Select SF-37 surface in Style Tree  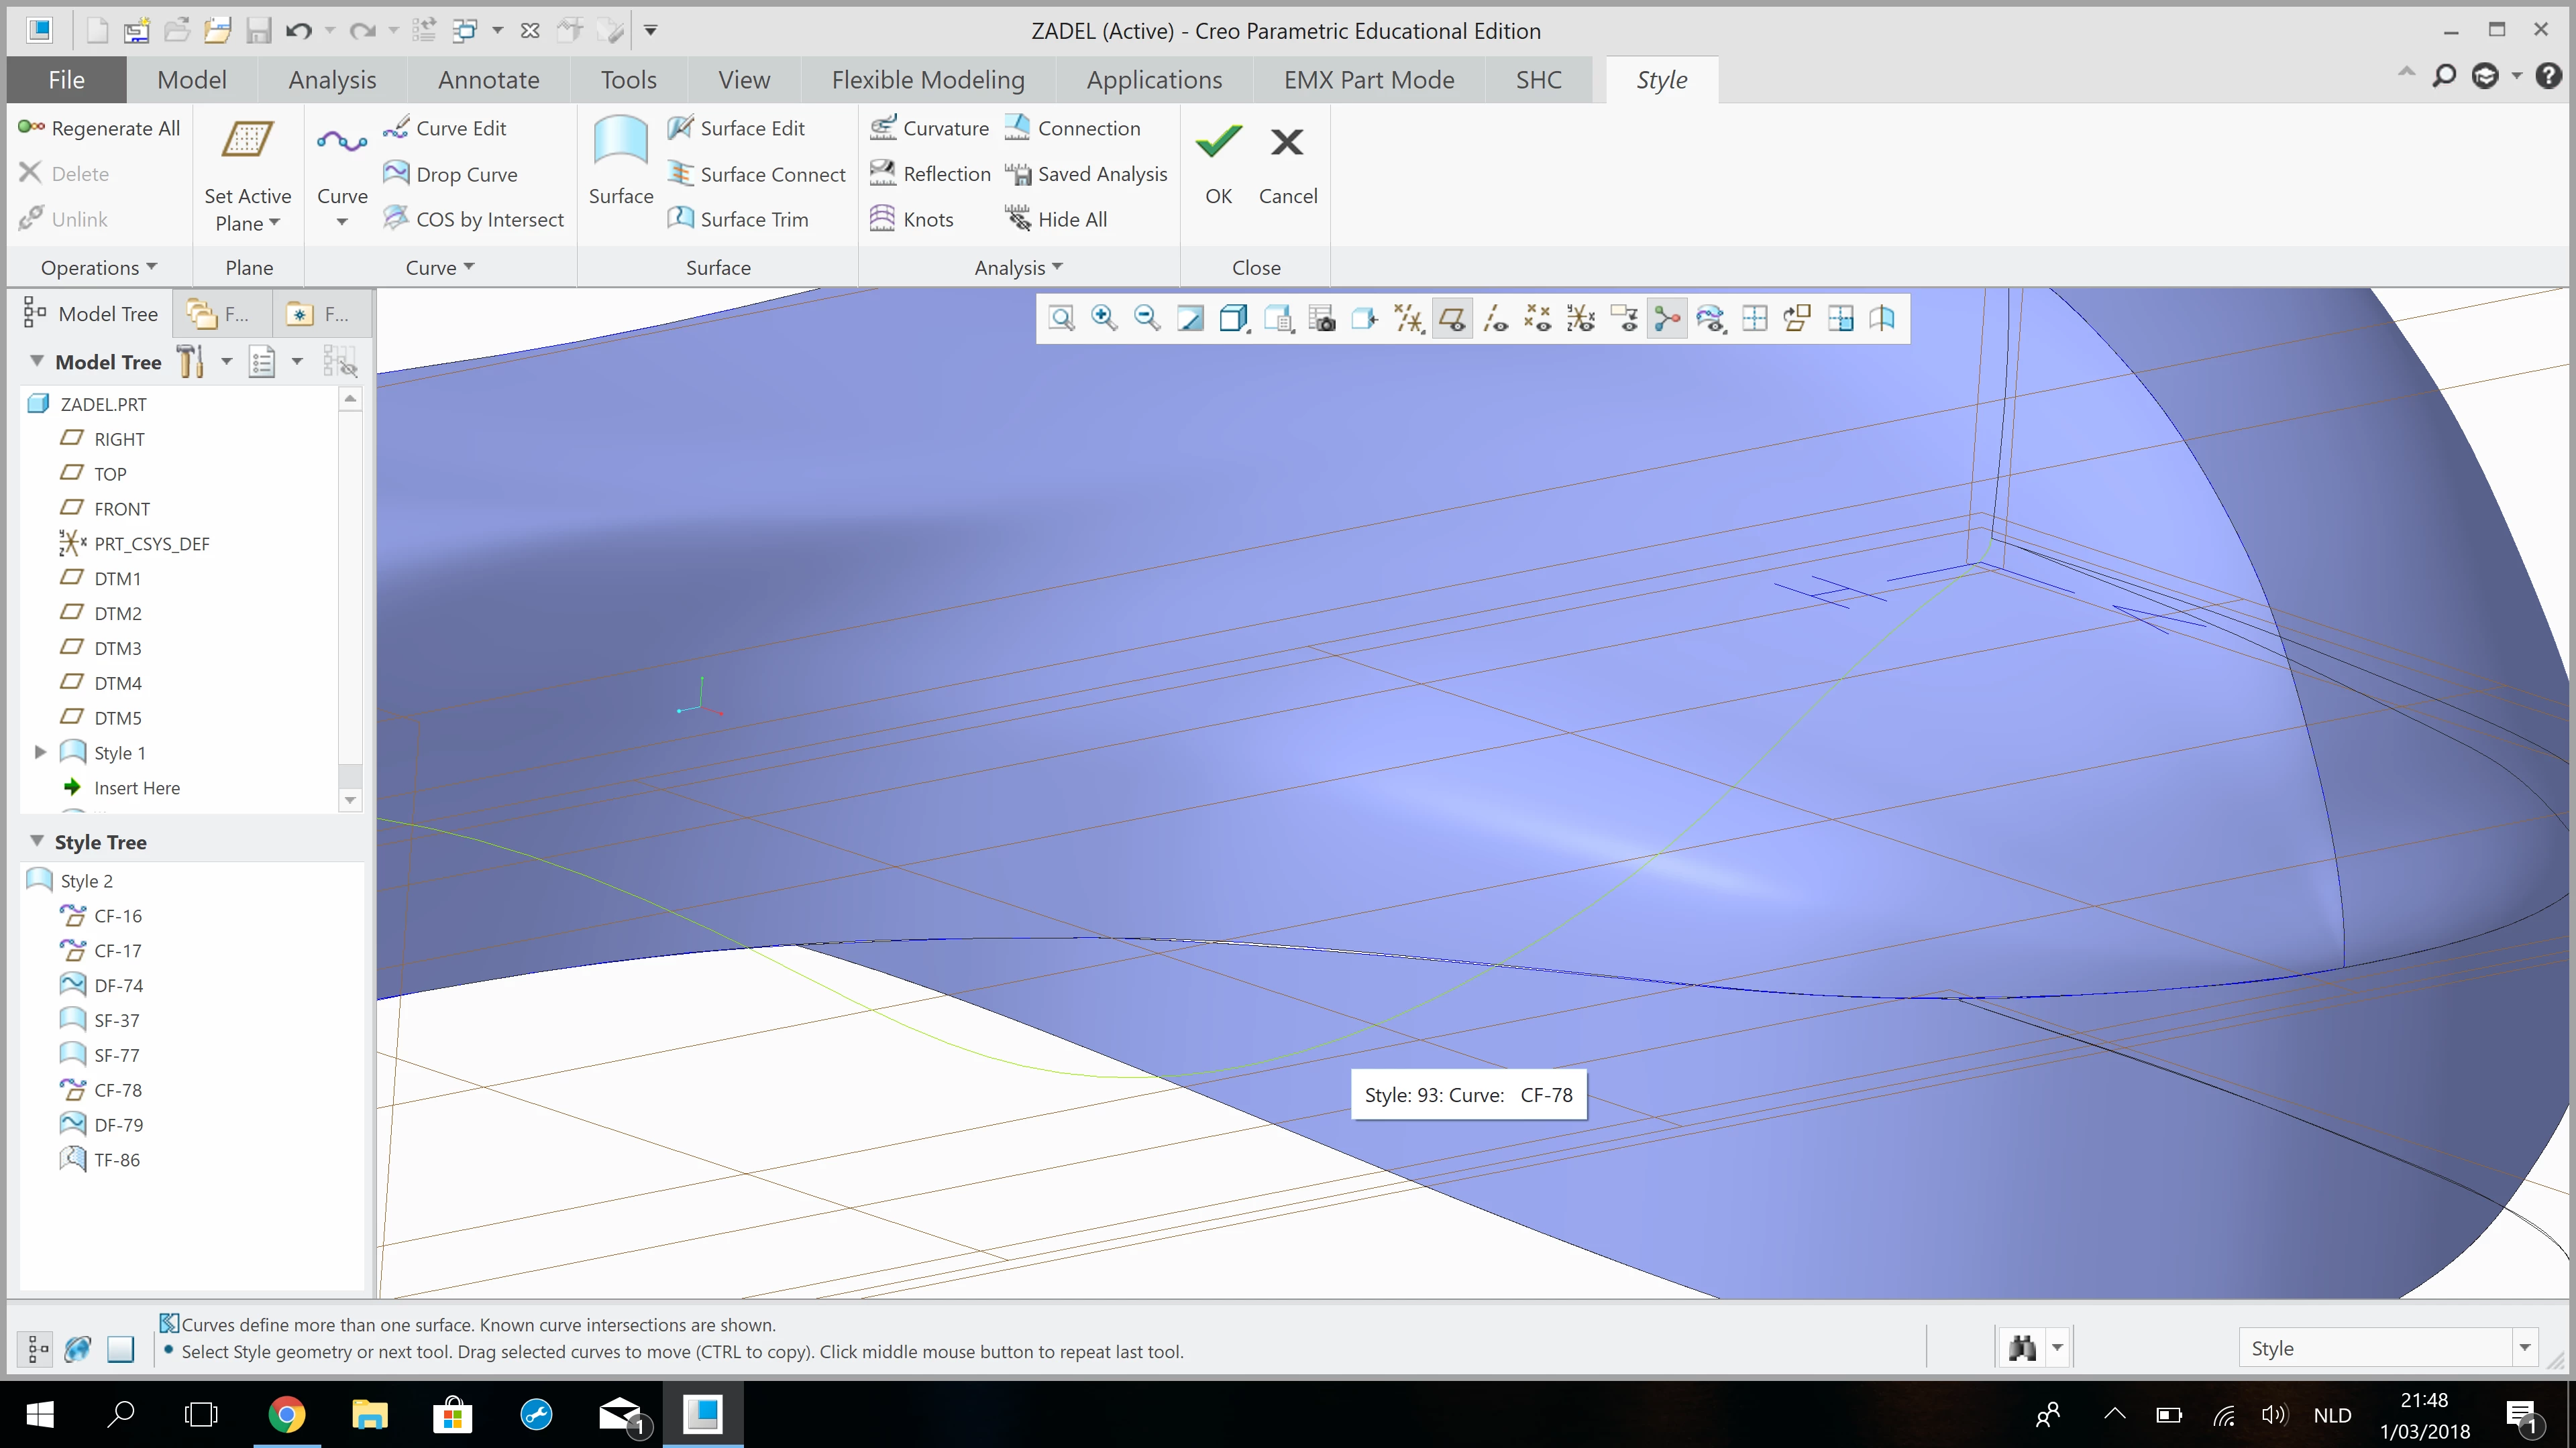coord(117,1020)
